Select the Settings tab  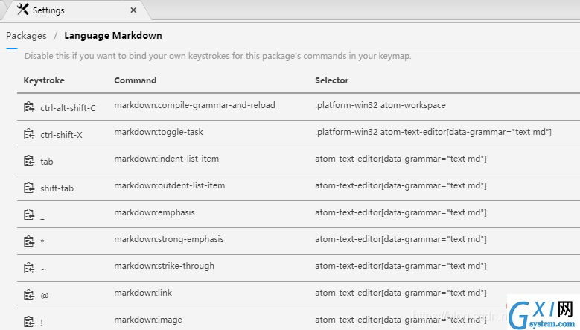pyautogui.click(x=48, y=10)
